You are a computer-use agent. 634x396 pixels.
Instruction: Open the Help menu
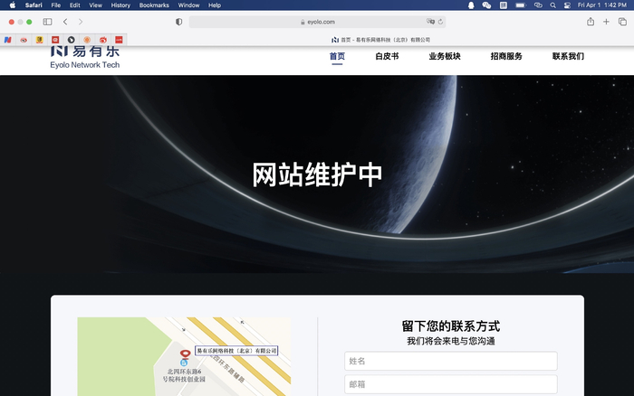coord(215,5)
